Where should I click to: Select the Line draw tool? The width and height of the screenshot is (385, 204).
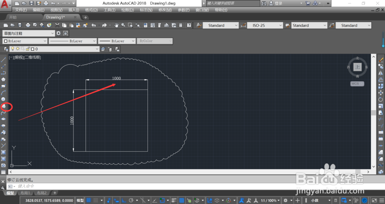(3, 60)
